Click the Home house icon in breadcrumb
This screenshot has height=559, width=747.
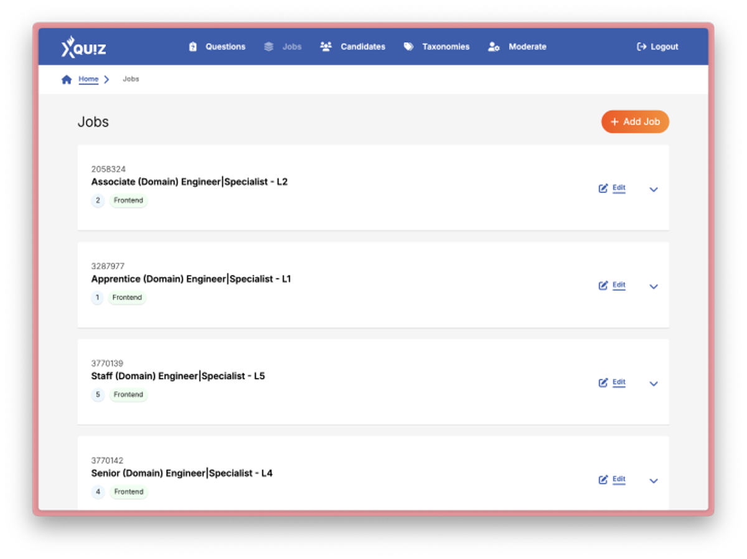(67, 80)
